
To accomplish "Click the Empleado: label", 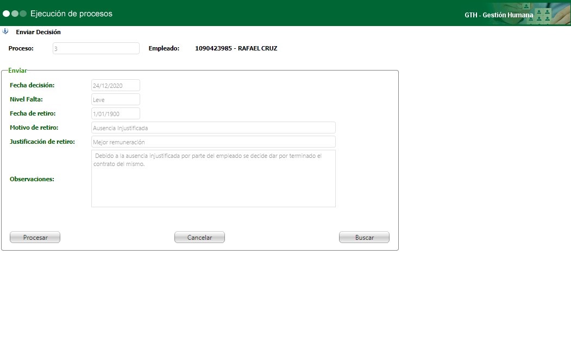I will click(164, 48).
